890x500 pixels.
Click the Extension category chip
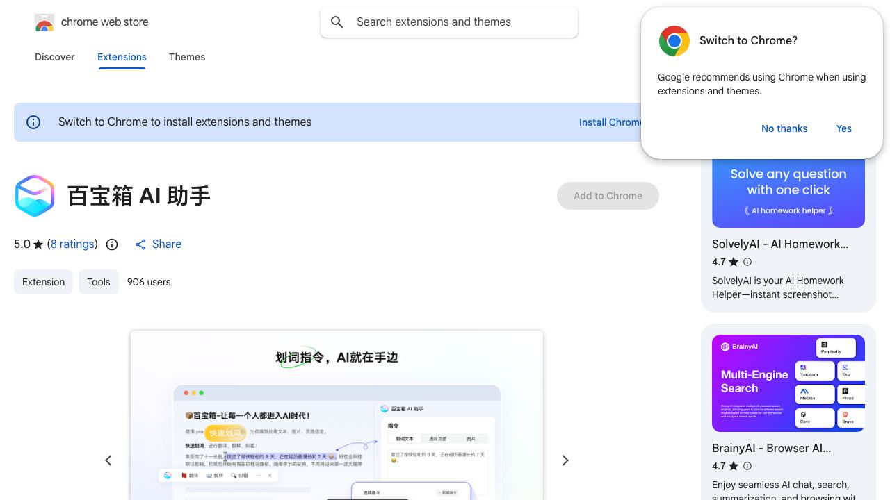tap(43, 282)
